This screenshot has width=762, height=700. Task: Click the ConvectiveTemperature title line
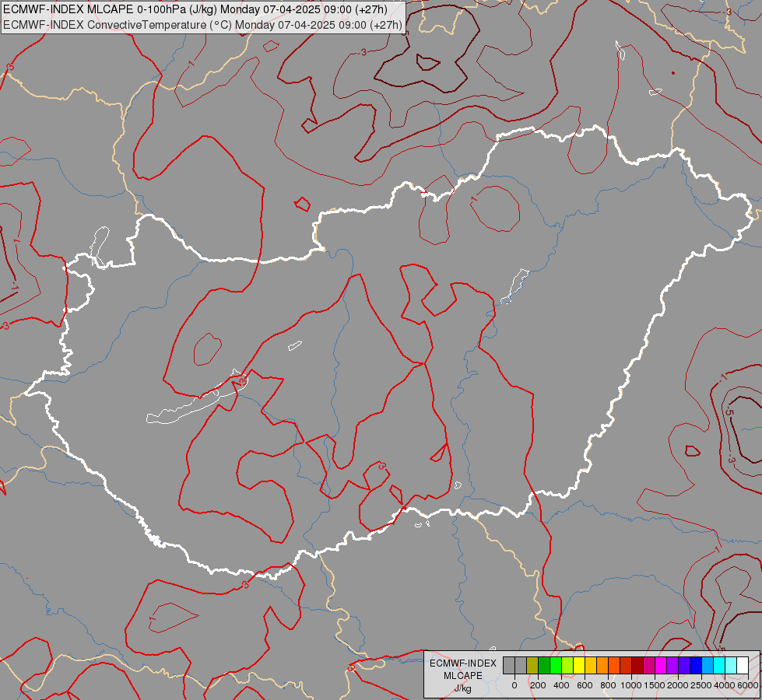202,25
